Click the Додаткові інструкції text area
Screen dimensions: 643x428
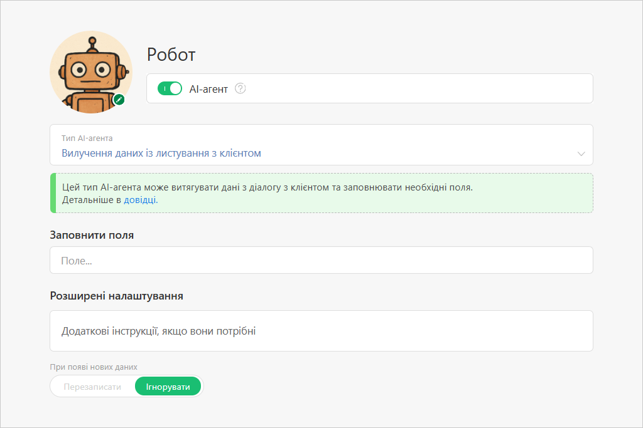pos(321,331)
